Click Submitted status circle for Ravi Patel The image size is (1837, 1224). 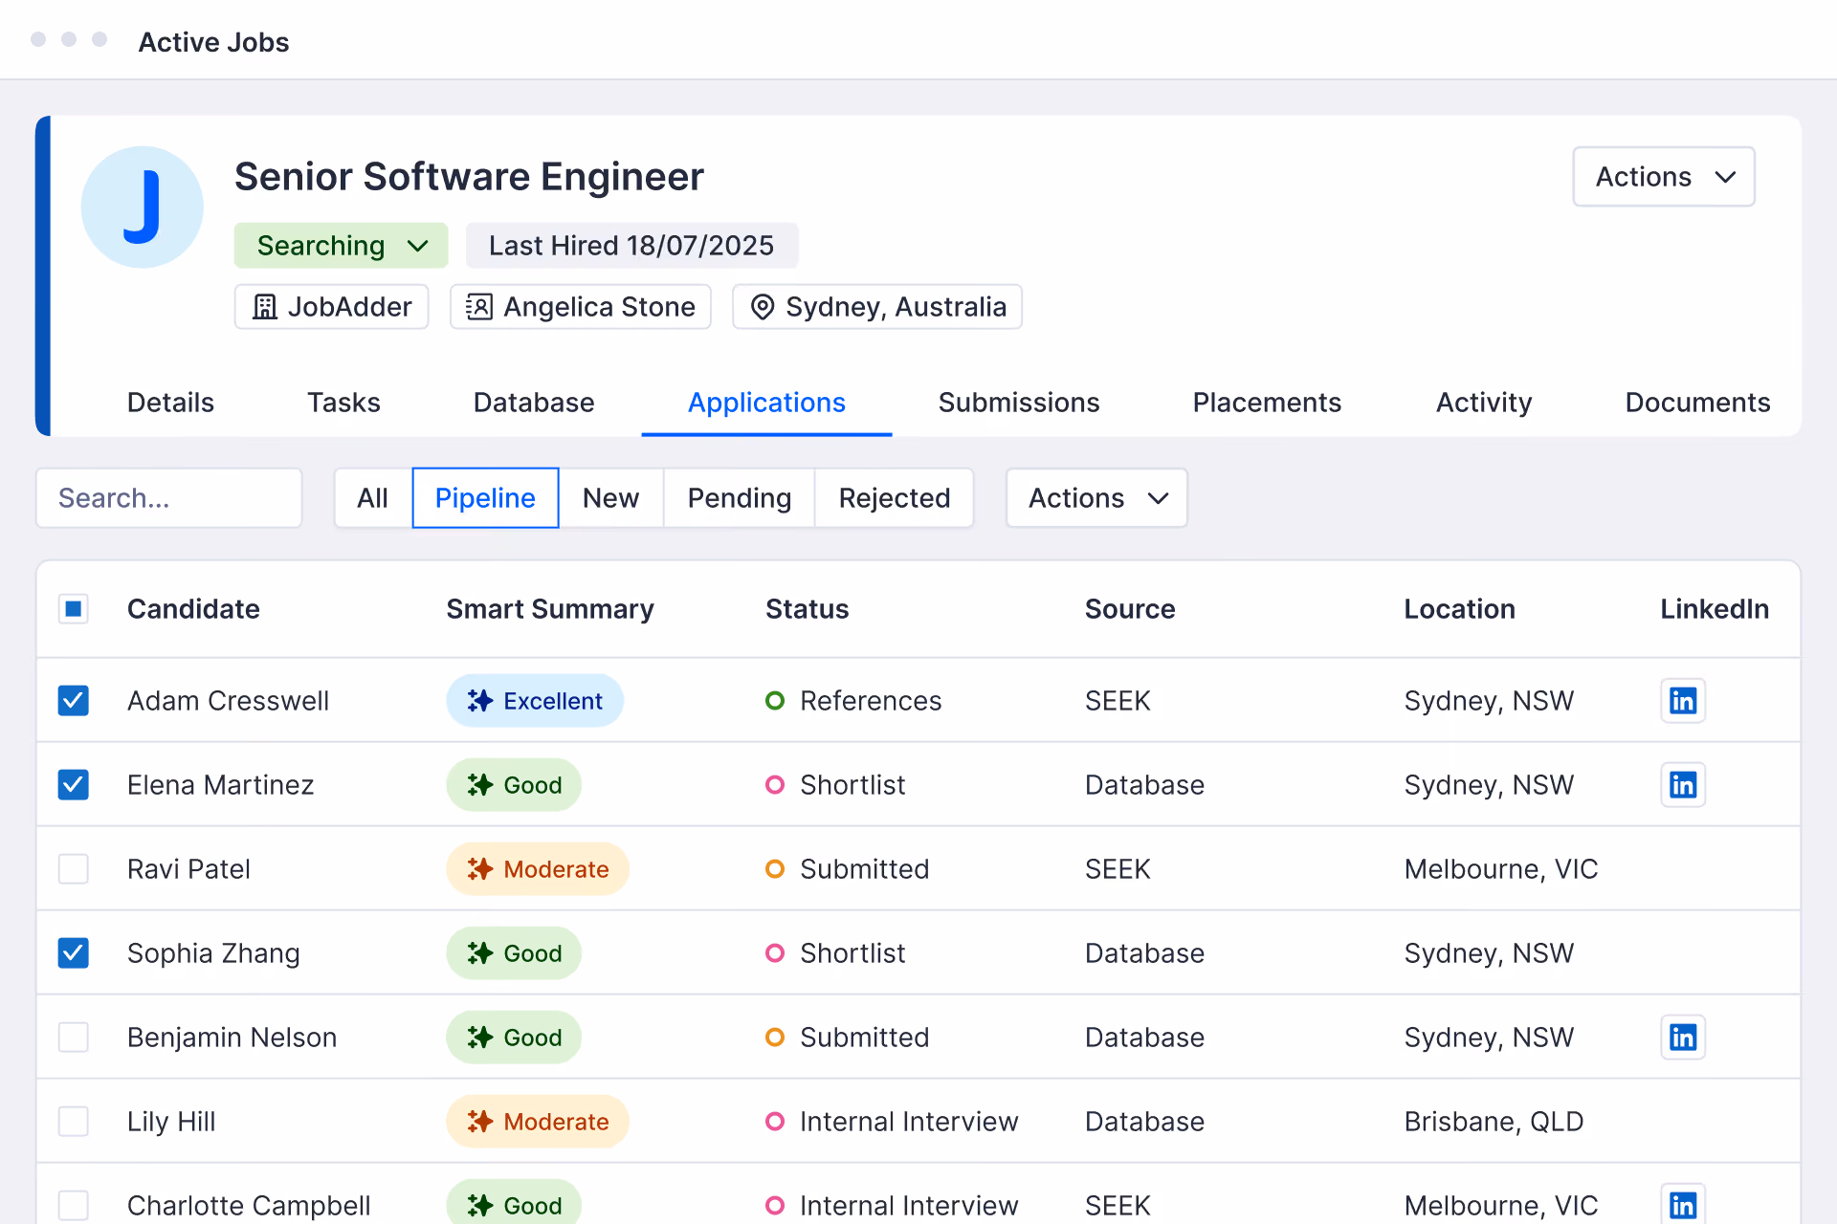(x=775, y=869)
